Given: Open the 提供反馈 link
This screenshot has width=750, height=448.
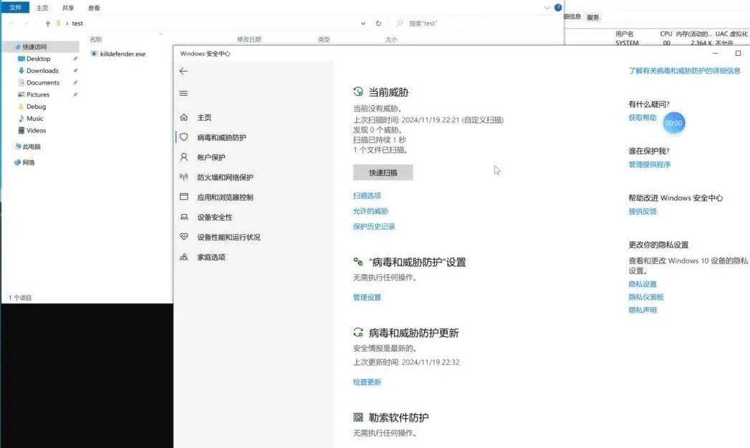Looking at the screenshot, I should tap(643, 211).
